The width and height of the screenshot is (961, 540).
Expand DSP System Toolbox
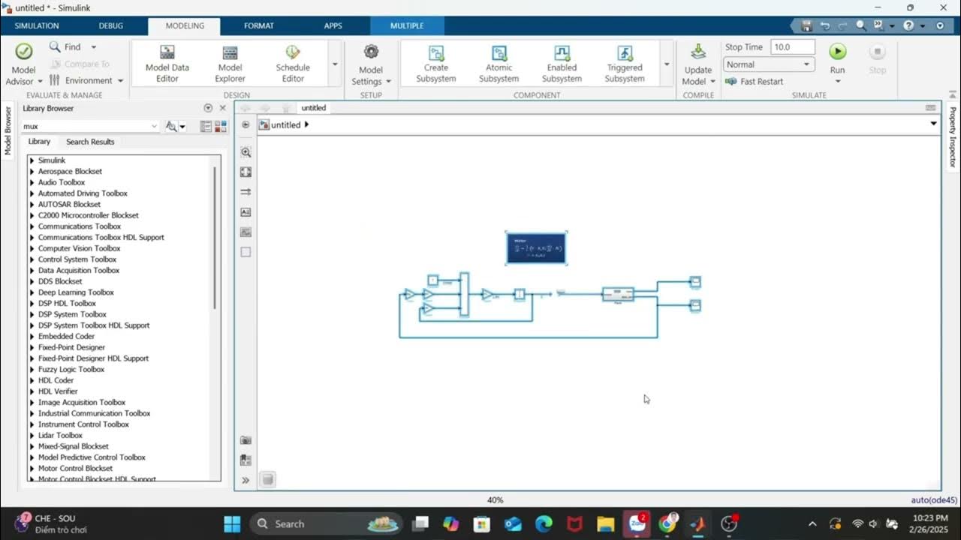pos(32,314)
